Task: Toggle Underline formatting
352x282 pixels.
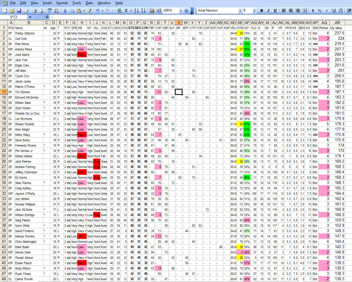Action: coord(275,11)
